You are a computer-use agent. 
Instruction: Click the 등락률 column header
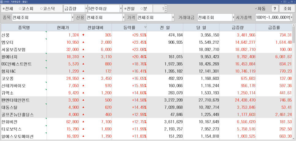pyautogui.click(x=129, y=28)
